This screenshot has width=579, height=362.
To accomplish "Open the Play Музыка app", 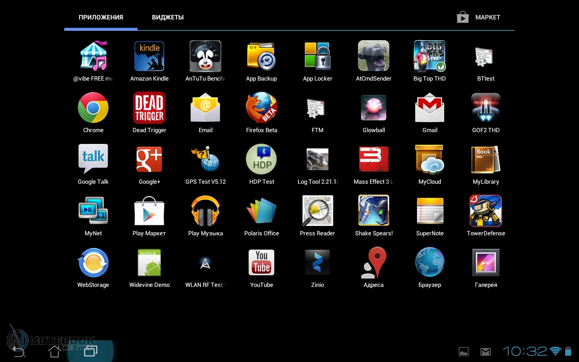I will [205, 211].
